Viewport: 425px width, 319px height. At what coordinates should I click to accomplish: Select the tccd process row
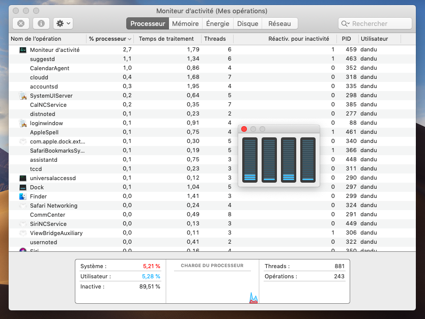(x=212, y=169)
